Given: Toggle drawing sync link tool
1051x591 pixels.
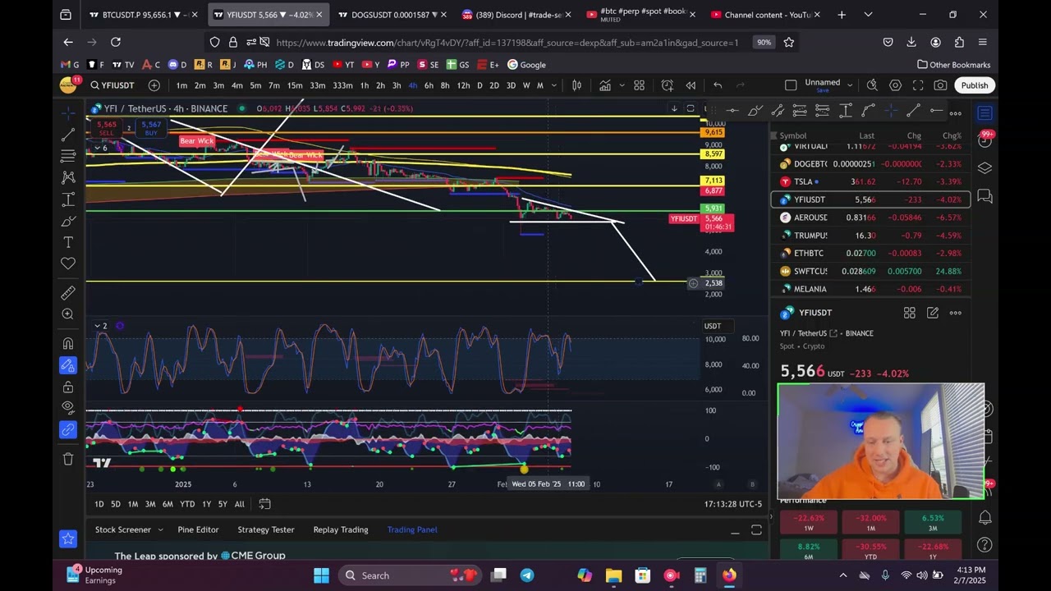Looking at the screenshot, I should 68,429.
